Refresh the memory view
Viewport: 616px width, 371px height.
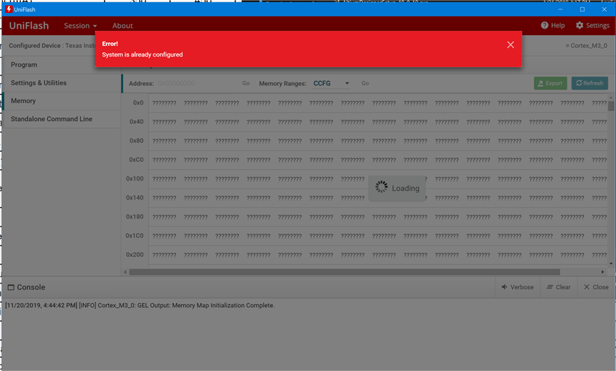click(589, 83)
